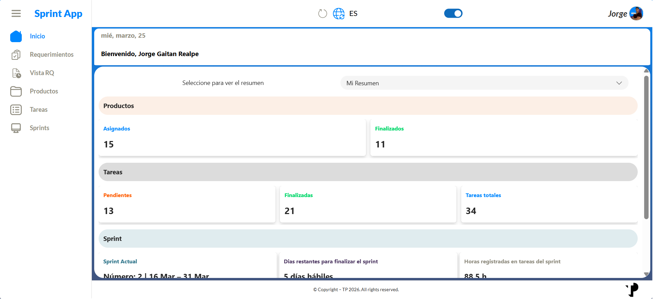Screen dimensions: 653x299
Task: Click the Productos folder icon
Action: 16,91
